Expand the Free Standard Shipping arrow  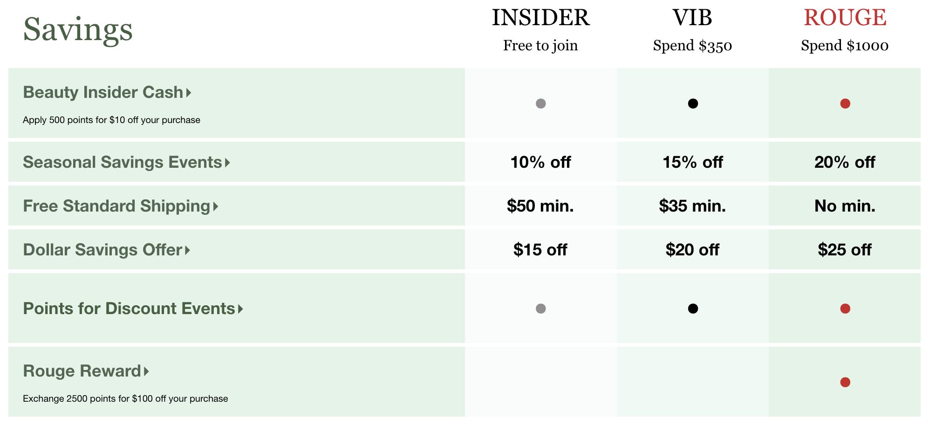click(216, 206)
